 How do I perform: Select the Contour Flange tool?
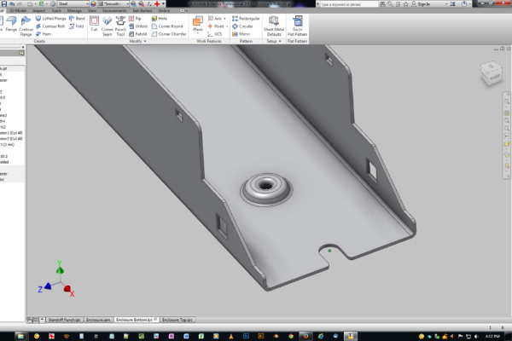pos(27,23)
